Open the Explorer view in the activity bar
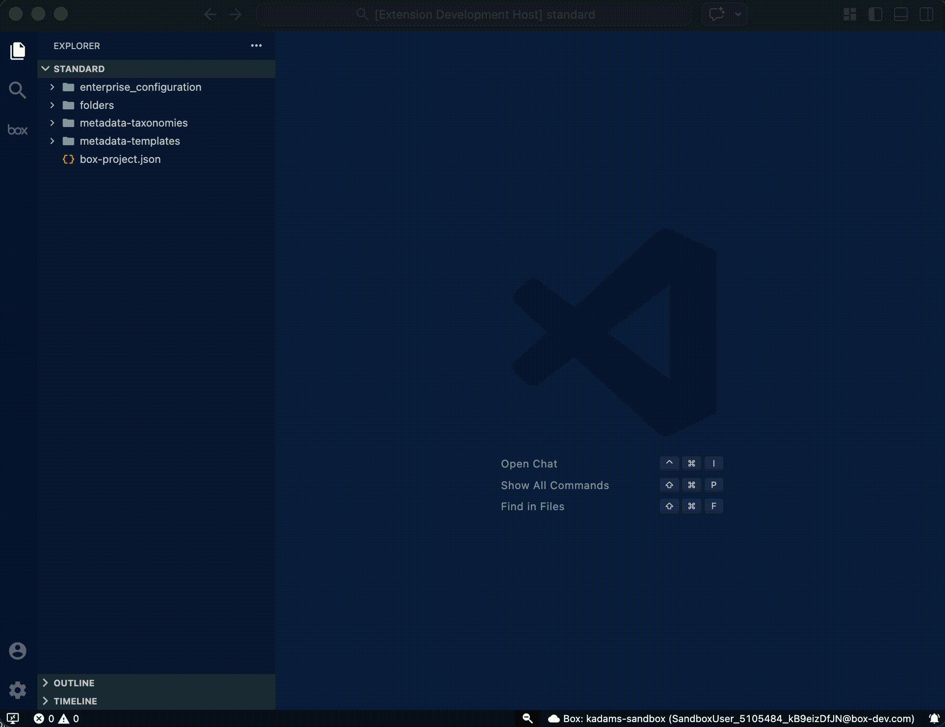The height and width of the screenshot is (727, 945). tap(18, 51)
